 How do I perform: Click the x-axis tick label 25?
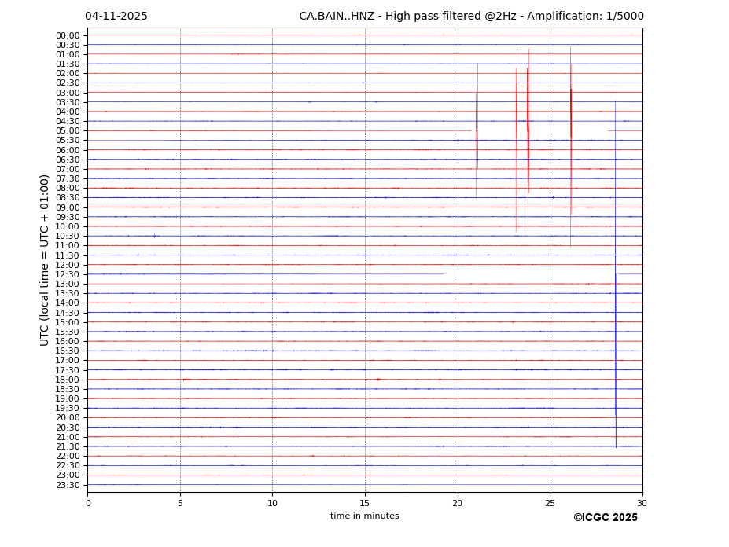pos(550,503)
